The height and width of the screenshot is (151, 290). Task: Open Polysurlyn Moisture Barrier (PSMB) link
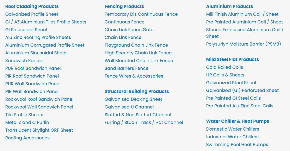coord(243,44)
